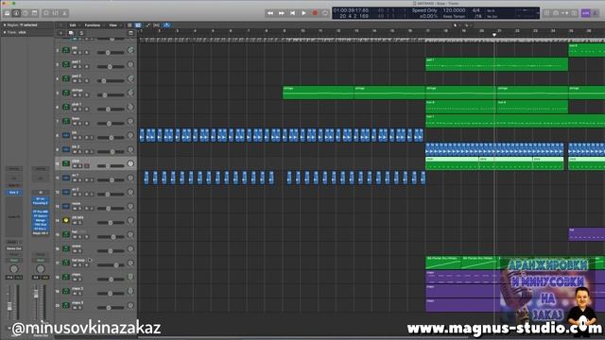Select the pad 1 green region

(496, 64)
